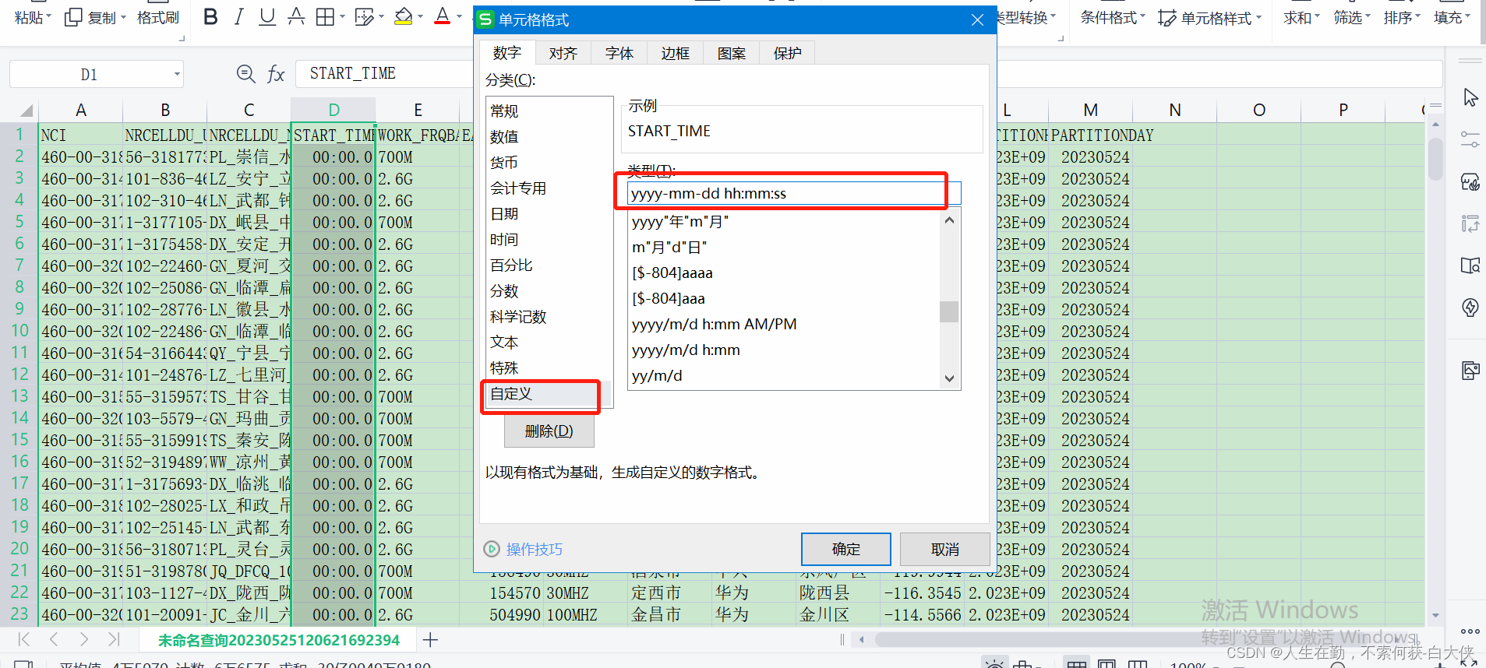Open the fill color dropdown arrow
The image size is (1486, 668).
[421, 16]
